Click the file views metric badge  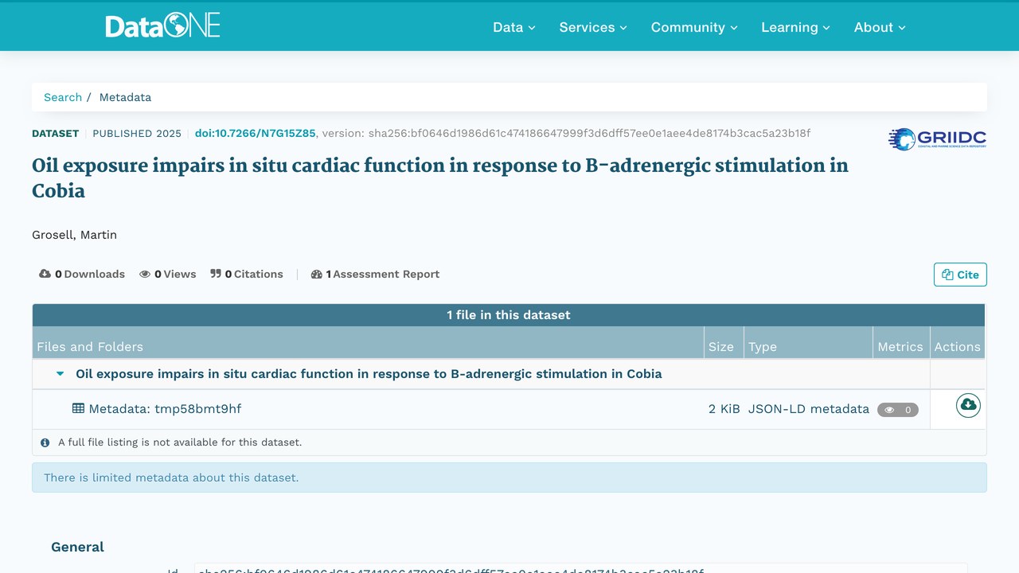click(898, 410)
